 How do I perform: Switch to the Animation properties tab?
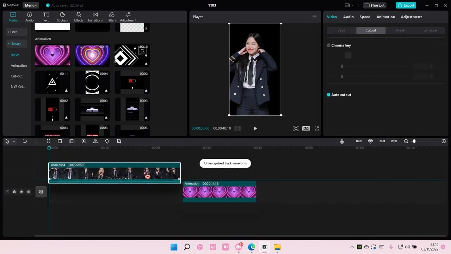click(385, 17)
